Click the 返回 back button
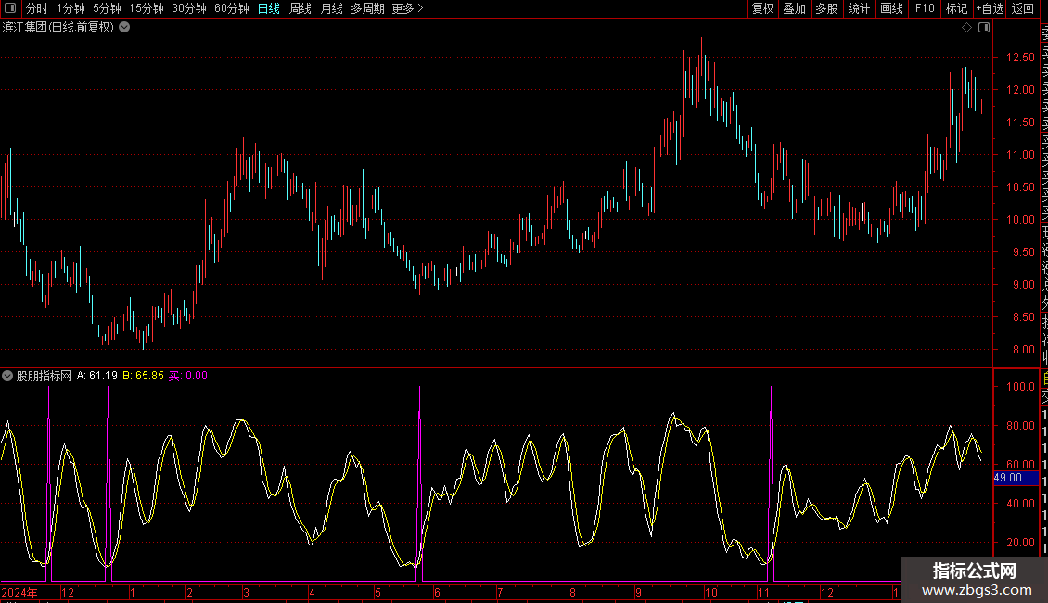Image resolution: width=1048 pixels, height=603 pixels. [x=1023, y=8]
